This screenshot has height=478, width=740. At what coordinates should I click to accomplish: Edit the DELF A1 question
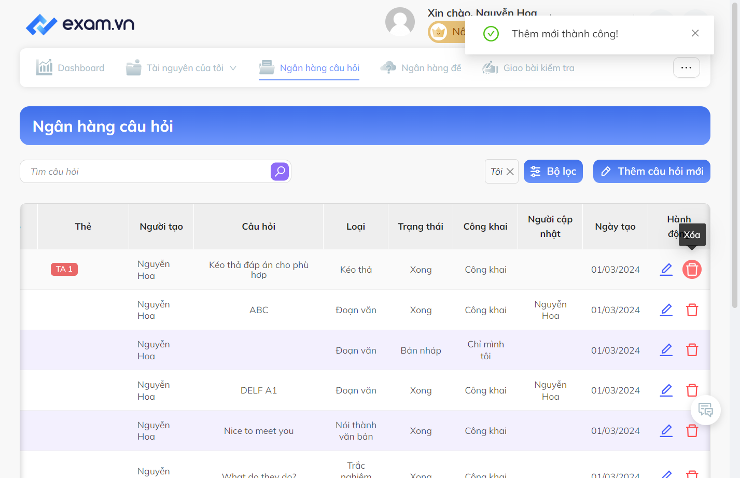(666, 390)
